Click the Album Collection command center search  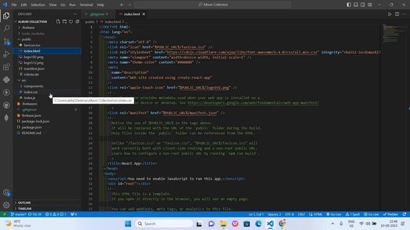[x=213, y=4]
